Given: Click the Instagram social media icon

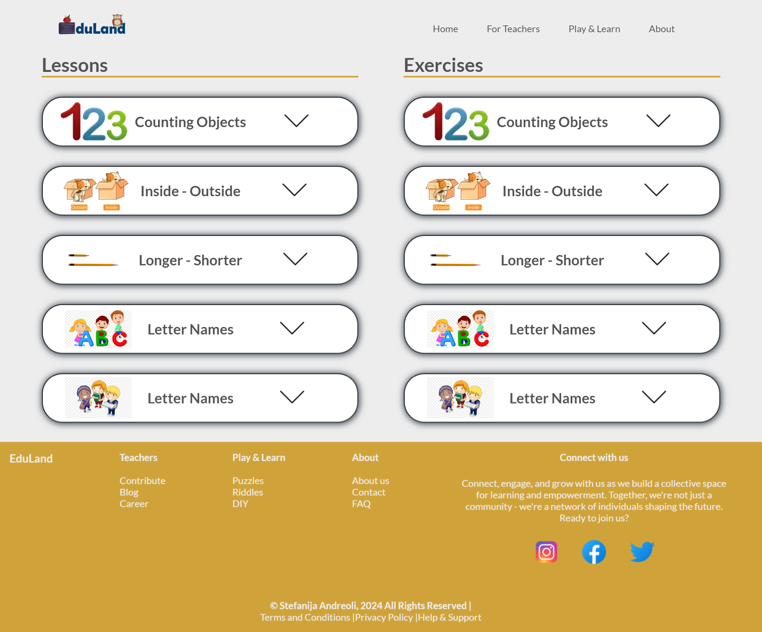Looking at the screenshot, I should (x=546, y=552).
